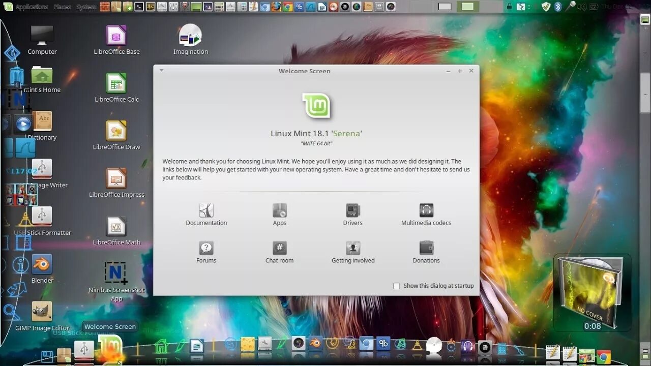Switch to the first workspace in switcher
This screenshot has height=366, width=651.
tap(445, 7)
